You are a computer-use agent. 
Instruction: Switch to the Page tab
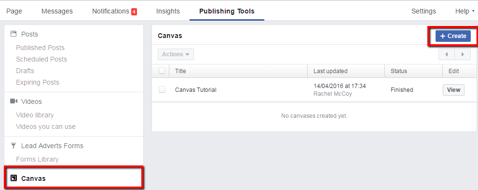14,11
